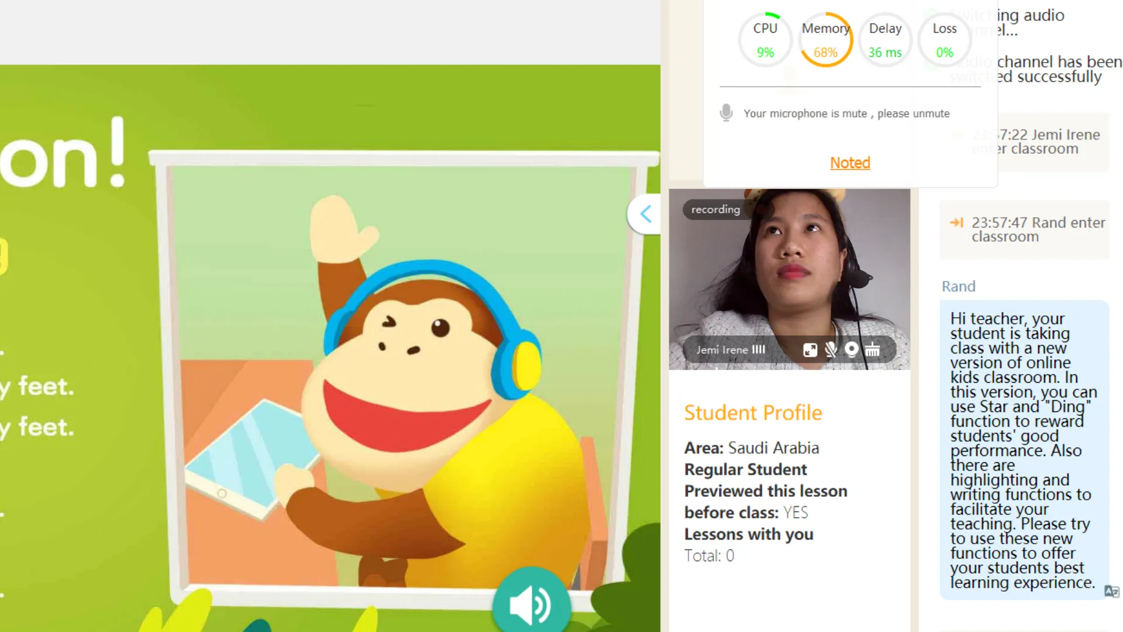Image resolution: width=1123 pixels, height=632 pixels.
Task: Click the Regular Student label
Action: 746,469
